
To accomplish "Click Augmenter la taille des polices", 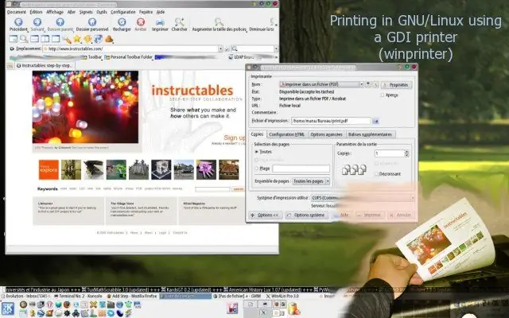I will click(x=220, y=25).
